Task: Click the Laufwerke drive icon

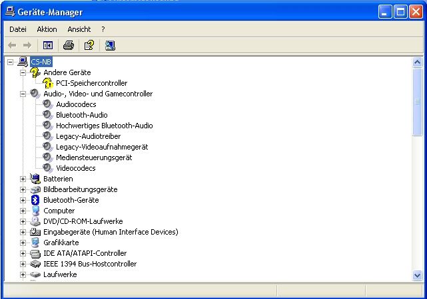Action: pos(35,274)
